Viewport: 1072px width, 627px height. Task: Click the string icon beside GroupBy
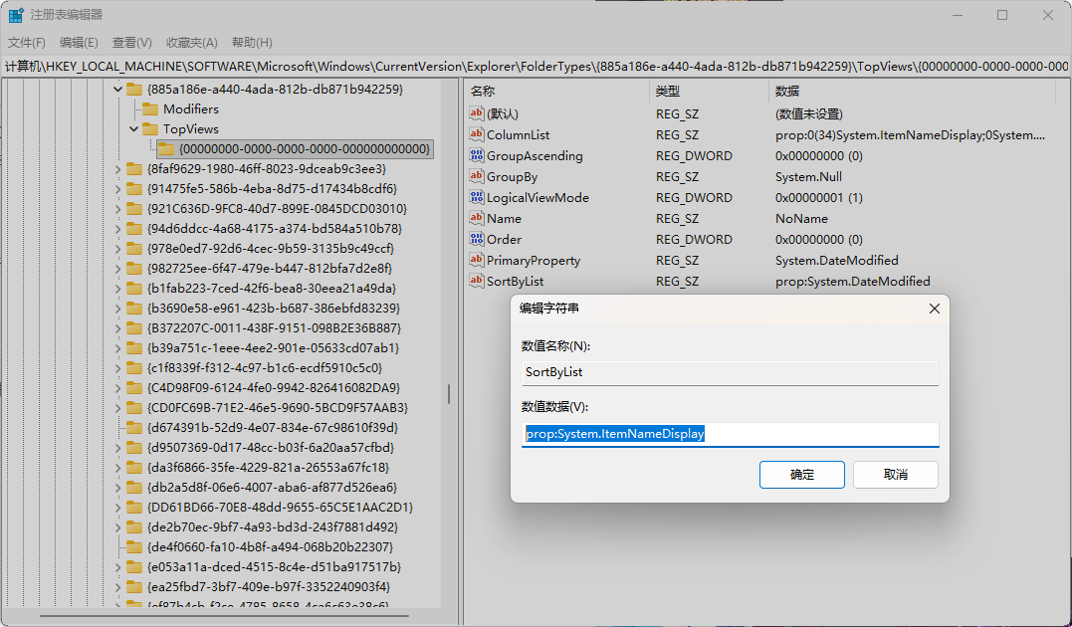[477, 176]
